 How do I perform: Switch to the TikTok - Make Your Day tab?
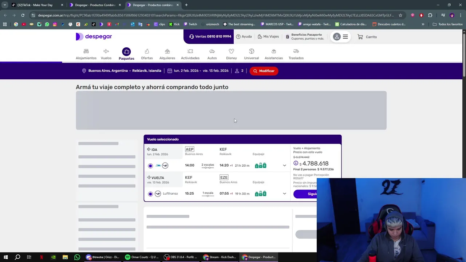35,5
